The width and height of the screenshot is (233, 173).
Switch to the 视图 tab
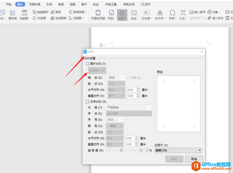coord(72,4)
